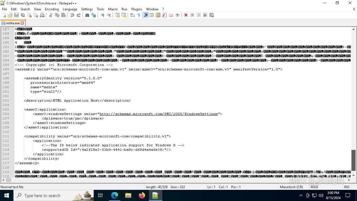Viewport: 357px width, 201px height.
Task: Click the save recorded macro icon
Action: [212, 15]
